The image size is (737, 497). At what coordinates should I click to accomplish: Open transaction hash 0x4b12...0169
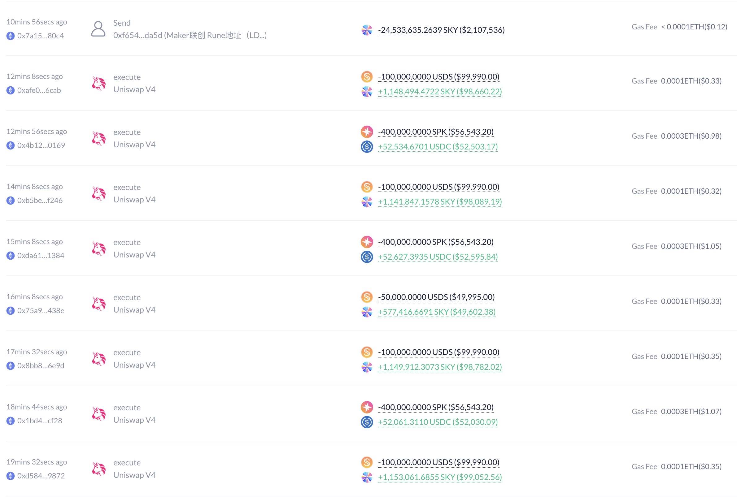click(41, 145)
